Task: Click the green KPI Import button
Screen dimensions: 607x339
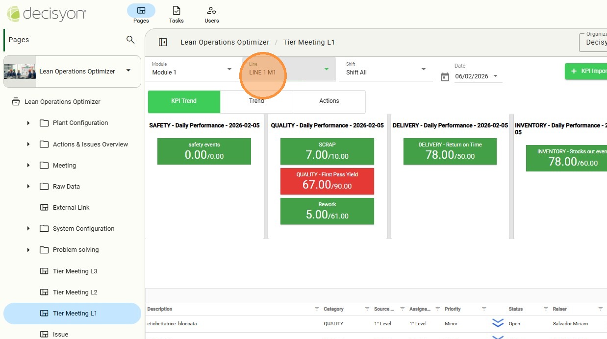Action: [587, 71]
